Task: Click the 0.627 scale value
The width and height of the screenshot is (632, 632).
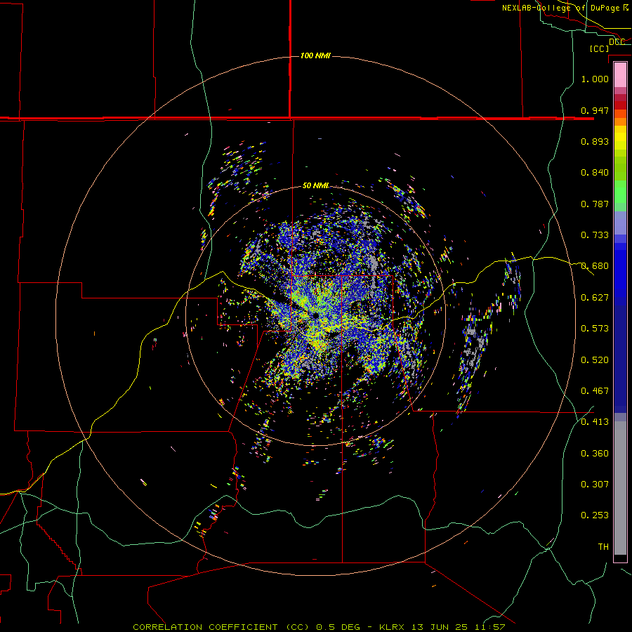Action: (x=595, y=298)
